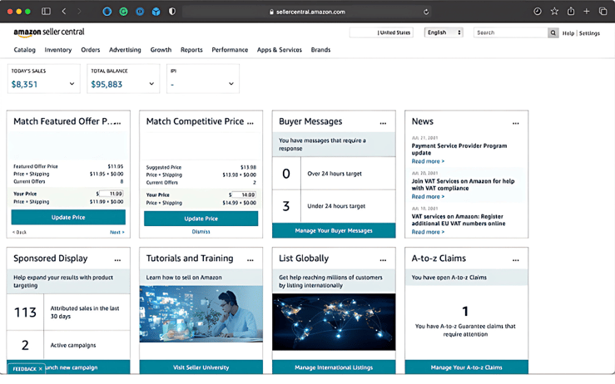Click the List Globally world map image

point(334,322)
